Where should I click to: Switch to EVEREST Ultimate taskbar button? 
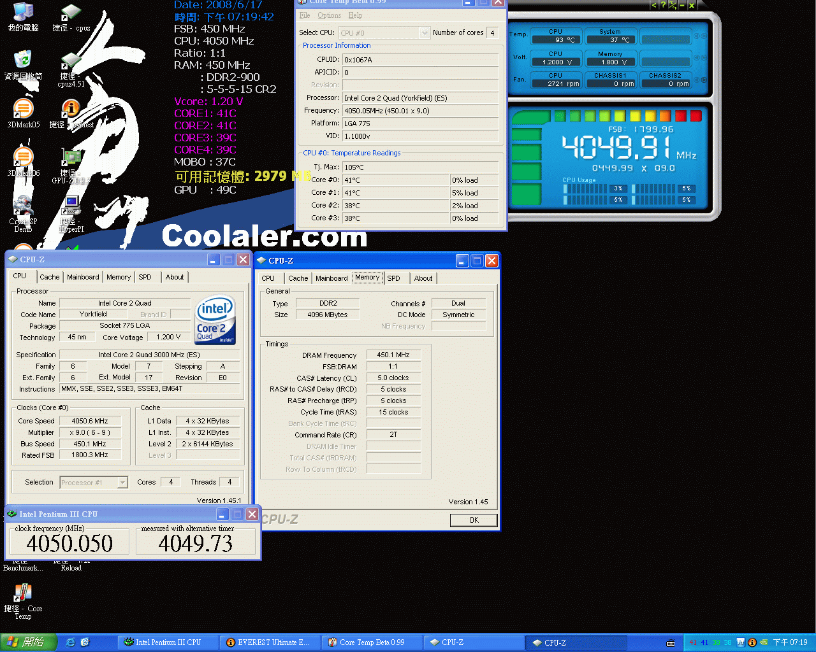pyautogui.click(x=270, y=642)
